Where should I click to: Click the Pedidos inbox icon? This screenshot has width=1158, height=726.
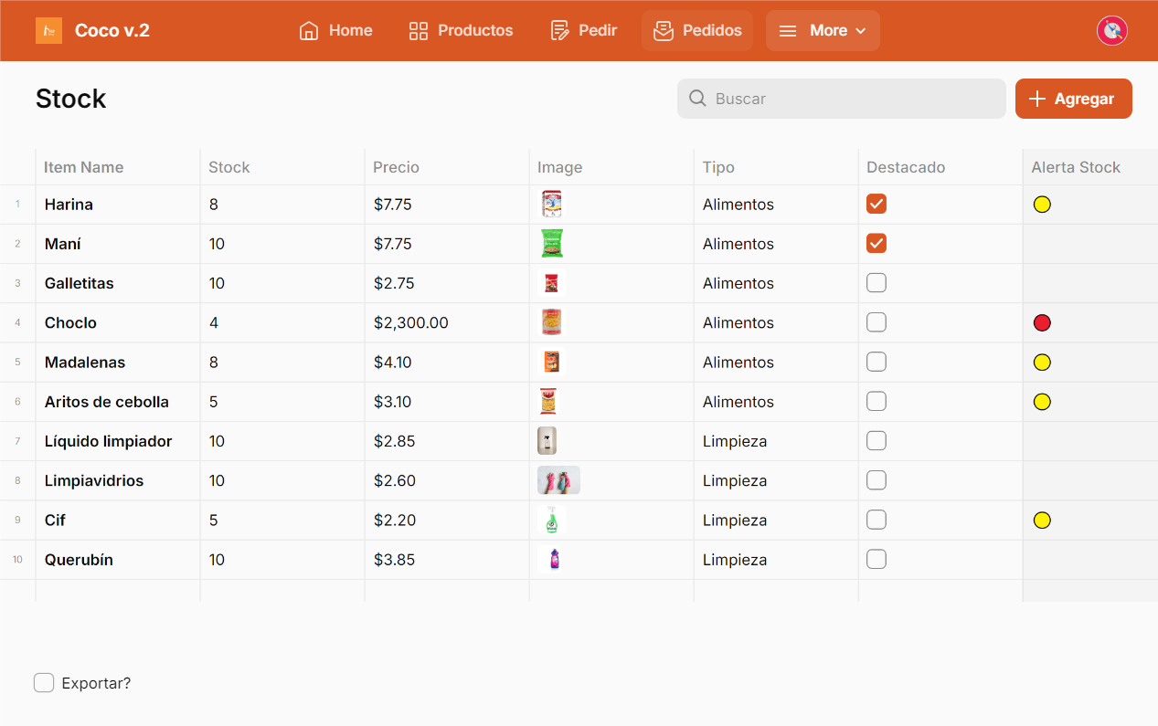tap(664, 31)
